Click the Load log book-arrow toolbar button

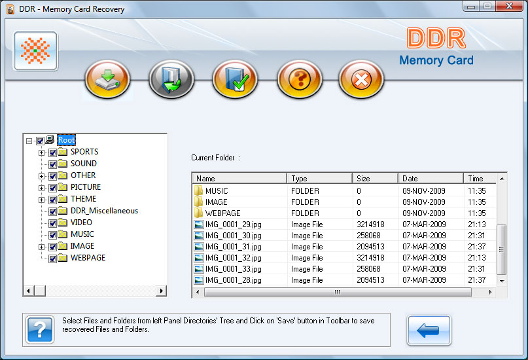coord(171,79)
